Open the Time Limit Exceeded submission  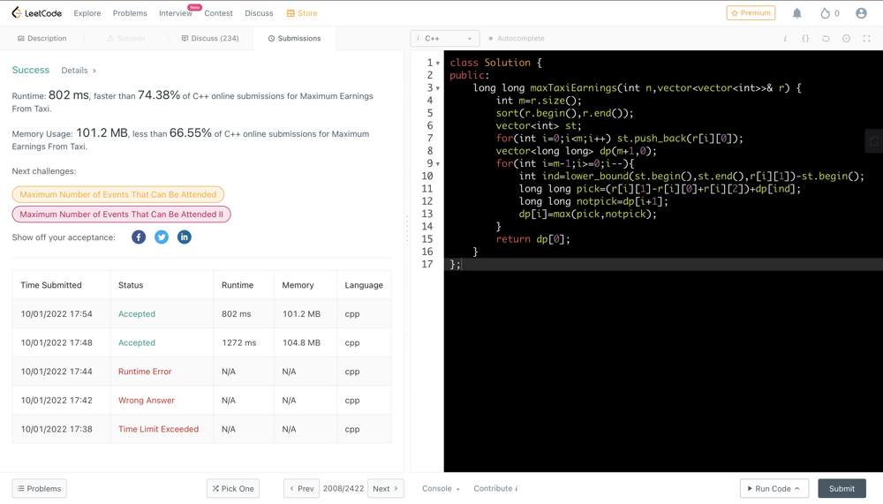pos(158,429)
